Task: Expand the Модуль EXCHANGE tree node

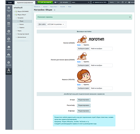Action: (x=14, y=12)
